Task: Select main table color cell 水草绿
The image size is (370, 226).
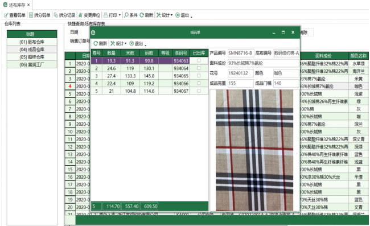Action: point(359,64)
